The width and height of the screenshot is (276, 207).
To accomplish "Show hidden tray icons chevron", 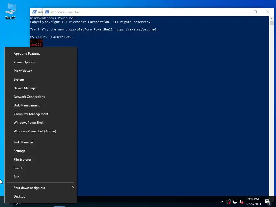I will pos(222,202).
